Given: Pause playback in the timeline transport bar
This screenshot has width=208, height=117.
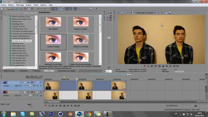Looking at the screenshot, I should point(61,106).
